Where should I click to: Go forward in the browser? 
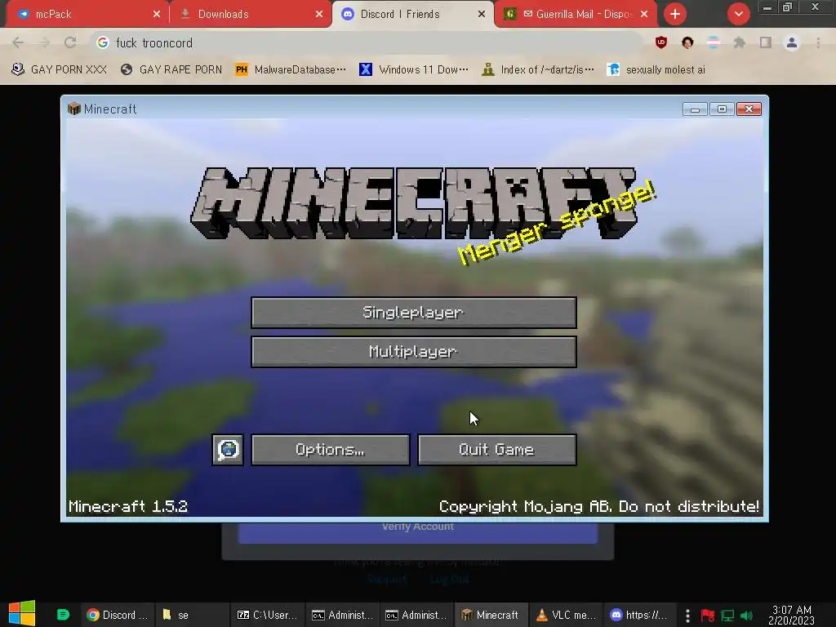click(44, 42)
